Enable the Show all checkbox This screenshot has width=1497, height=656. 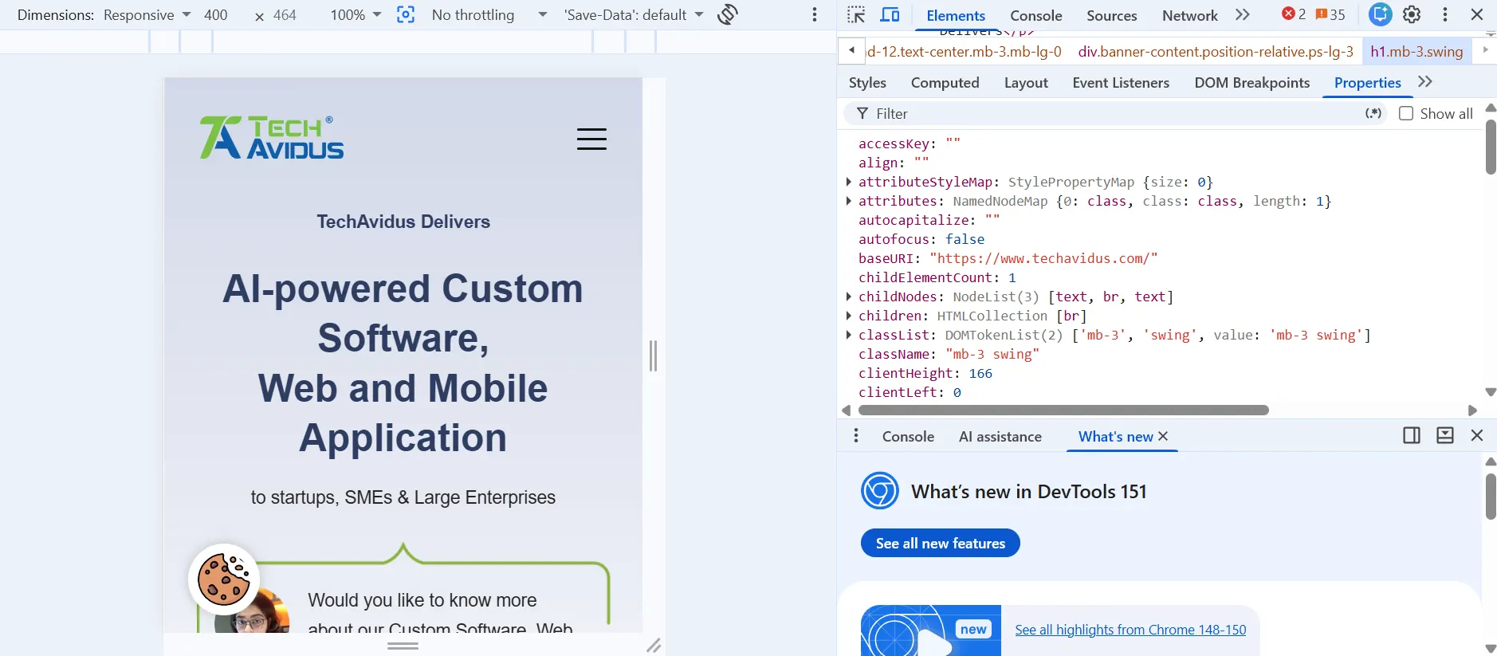click(1406, 113)
